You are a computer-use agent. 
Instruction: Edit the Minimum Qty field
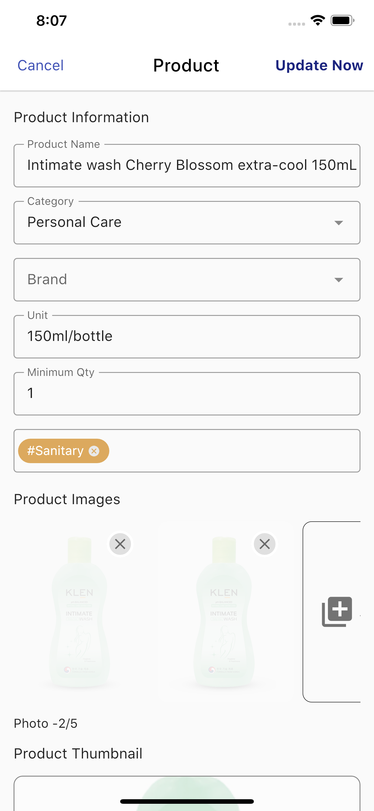tap(187, 393)
